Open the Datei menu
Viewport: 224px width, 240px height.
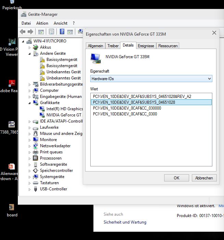coord(26,23)
